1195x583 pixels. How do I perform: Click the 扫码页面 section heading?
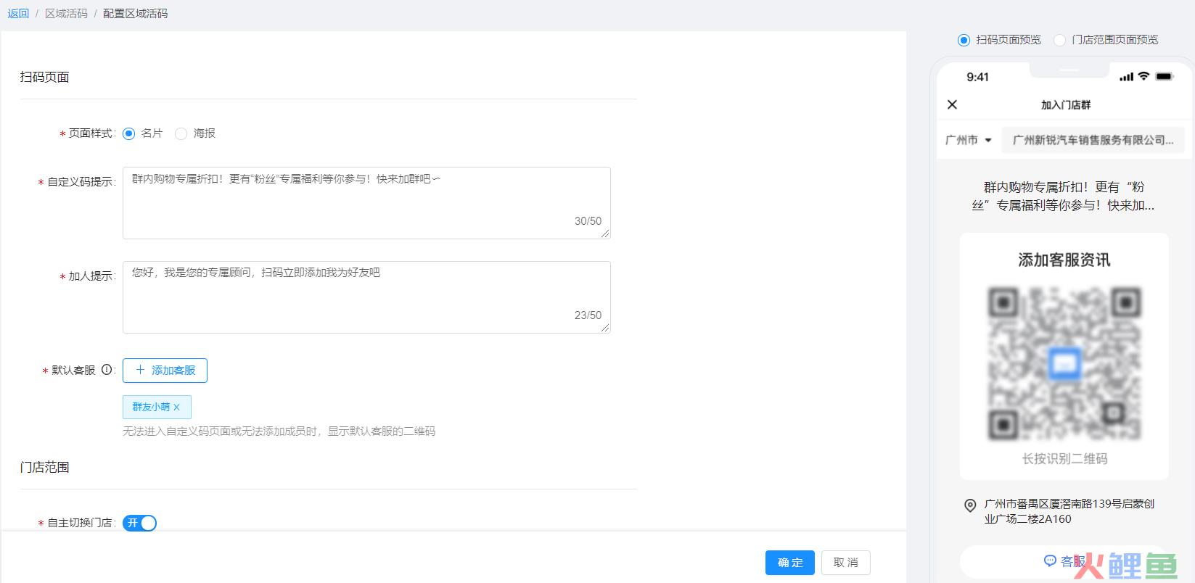(45, 77)
